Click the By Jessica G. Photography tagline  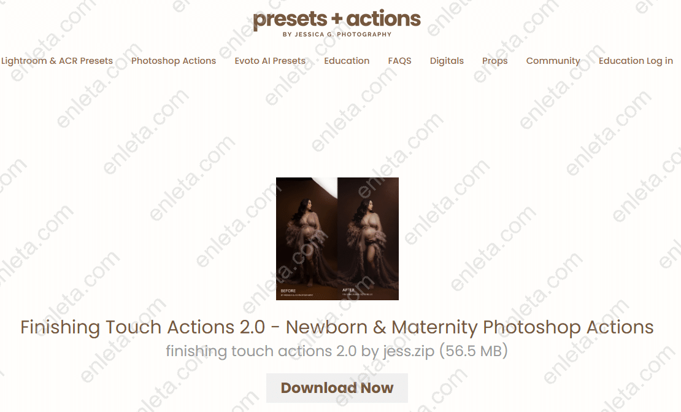tap(337, 34)
